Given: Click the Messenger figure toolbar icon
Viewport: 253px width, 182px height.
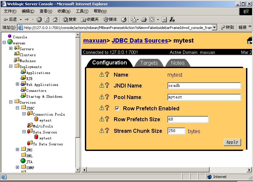Looking at the screenshot, I should 172,19.
